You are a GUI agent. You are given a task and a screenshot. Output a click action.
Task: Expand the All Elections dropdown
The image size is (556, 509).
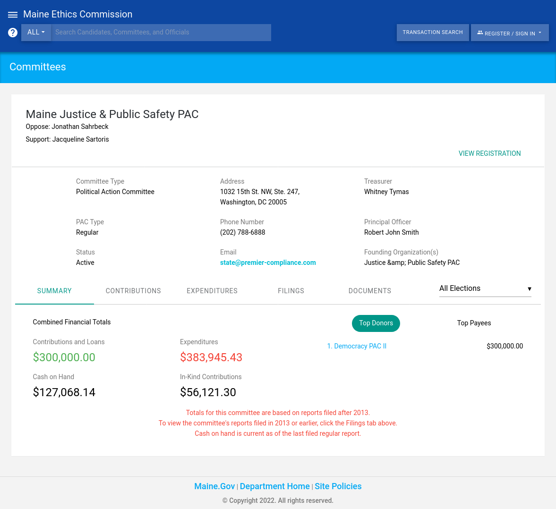pos(485,288)
